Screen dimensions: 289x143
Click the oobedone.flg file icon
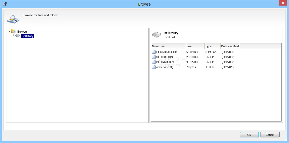(154, 67)
